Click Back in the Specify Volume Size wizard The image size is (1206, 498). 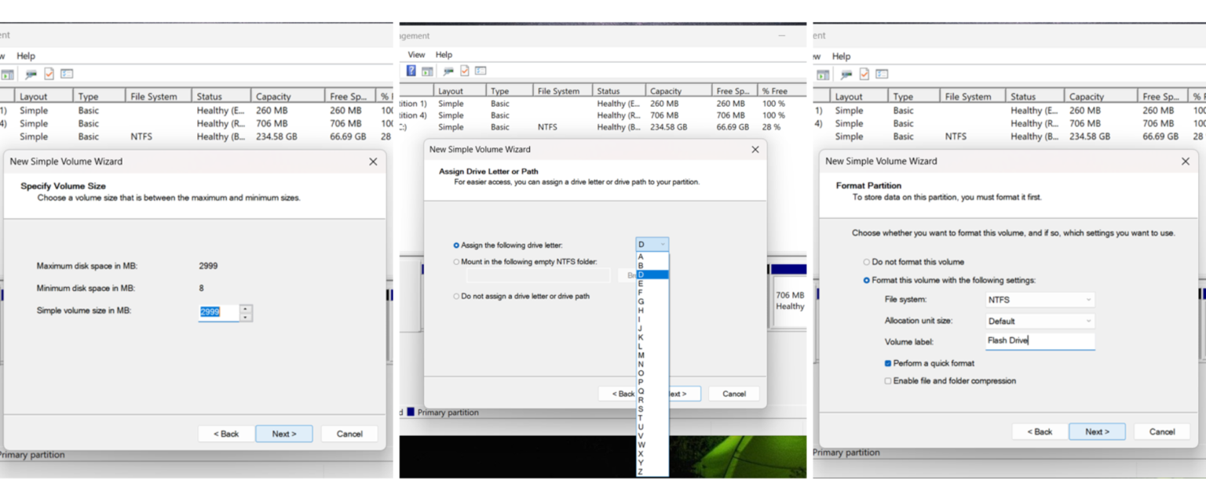[x=226, y=433]
